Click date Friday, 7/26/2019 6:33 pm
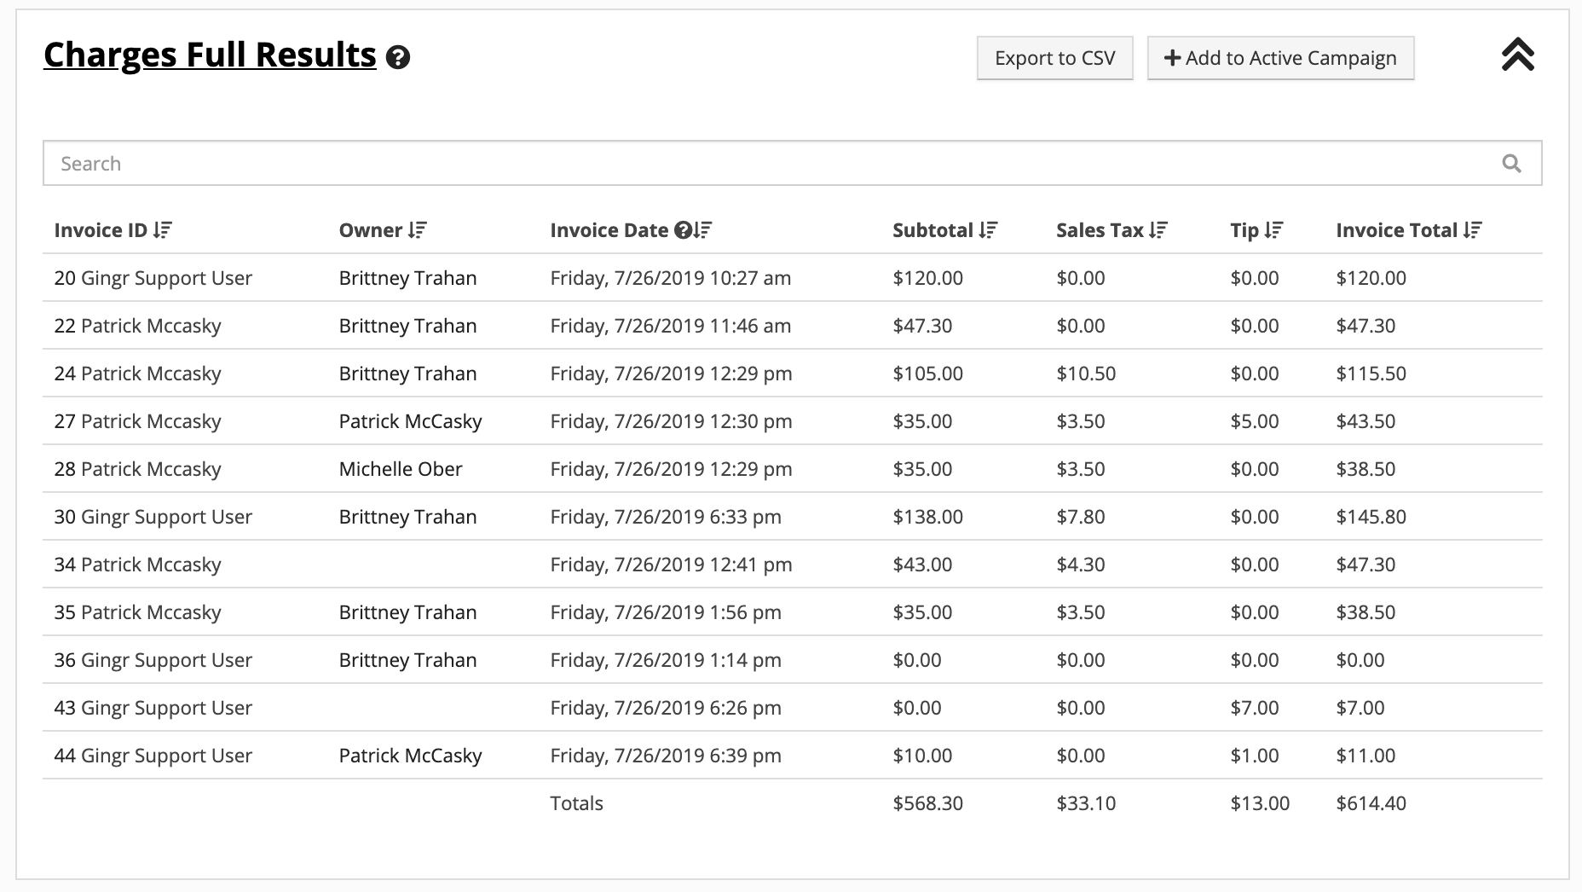 (x=666, y=517)
